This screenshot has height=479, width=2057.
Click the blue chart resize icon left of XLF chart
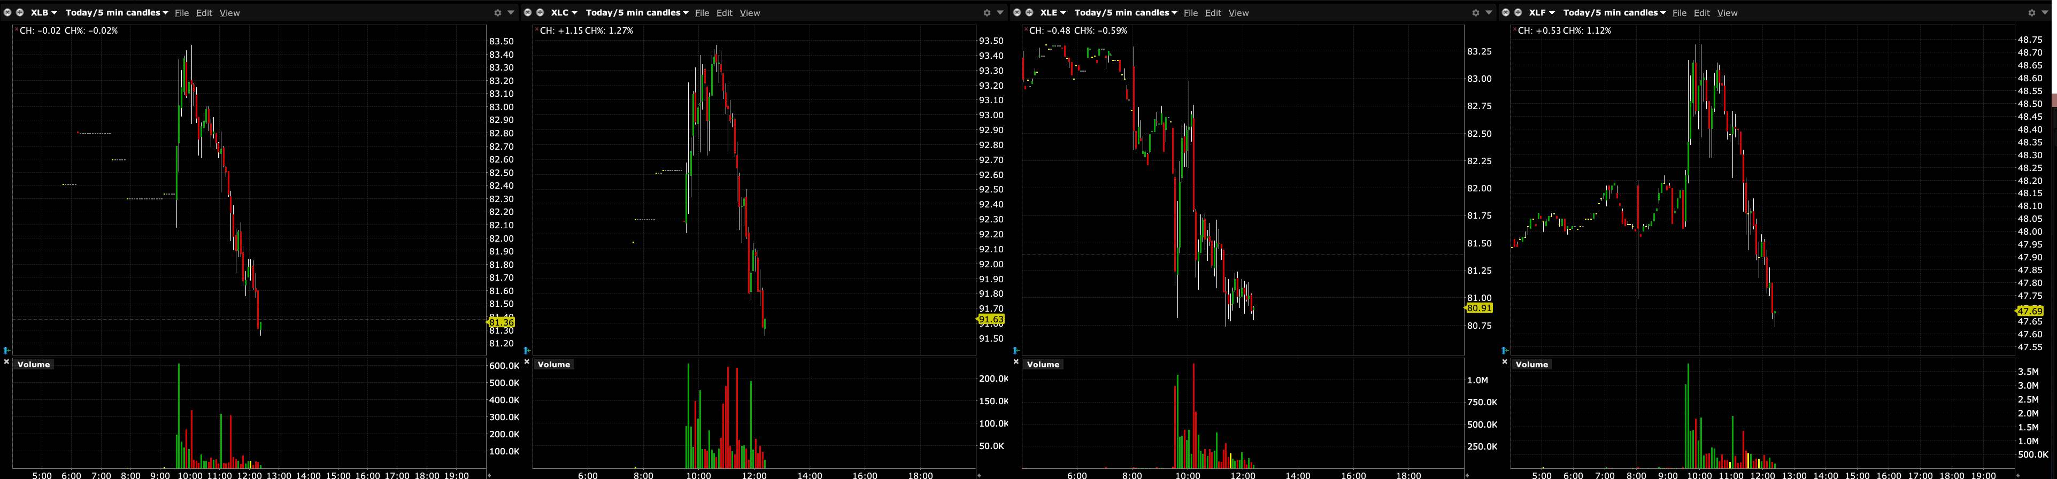(1505, 351)
